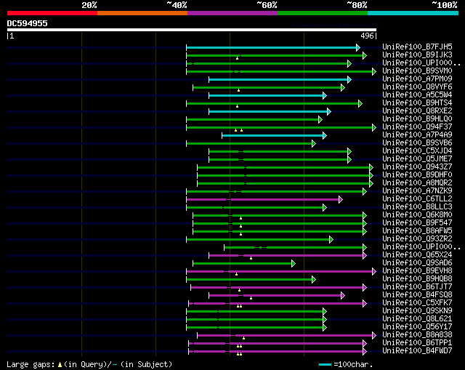
Task: Click the arrowhead ending the UniRef100_B7FJH5 alignment
Action: tap(358, 47)
